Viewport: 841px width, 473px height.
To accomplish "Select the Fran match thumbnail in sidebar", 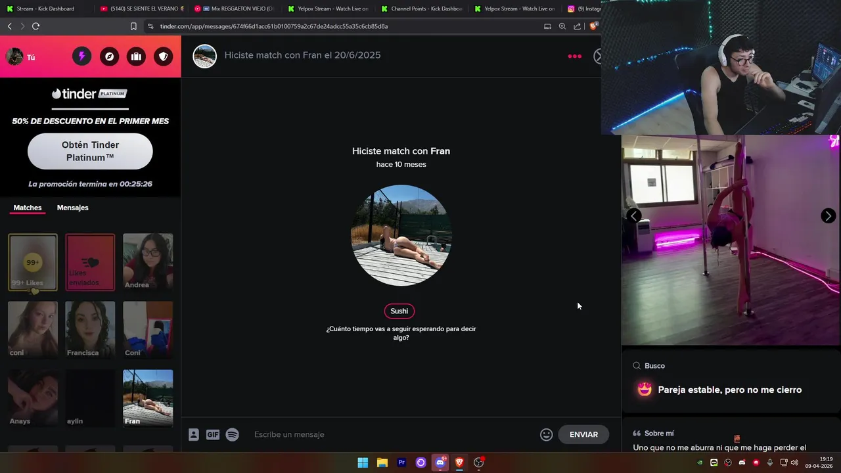I will 148,398.
